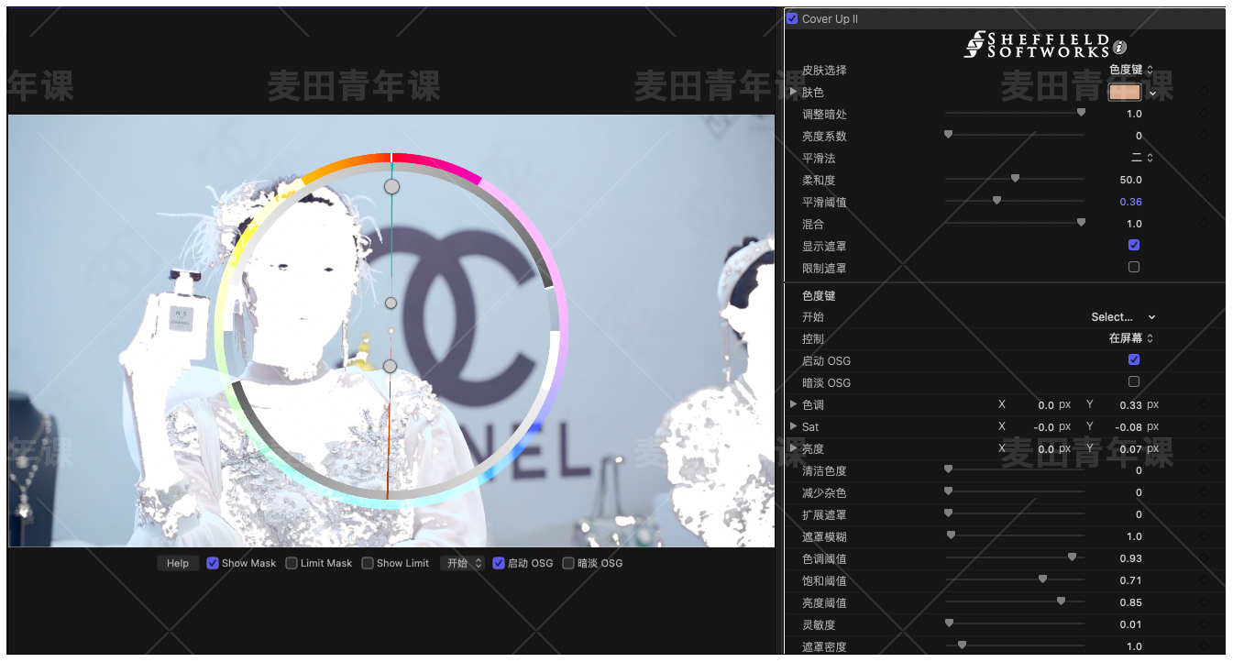Open the 皮肤选择 色度键 popup menu
Image resolution: width=1233 pixels, height=662 pixels.
(1130, 70)
